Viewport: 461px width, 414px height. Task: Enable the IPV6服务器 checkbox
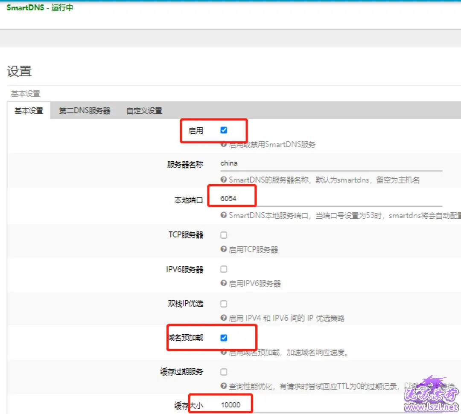pyautogui.click(x=224, y=269)
